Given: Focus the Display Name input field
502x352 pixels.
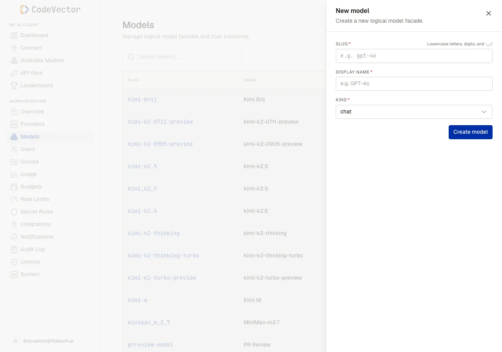Looking at the screenshot, I should 414,84.
